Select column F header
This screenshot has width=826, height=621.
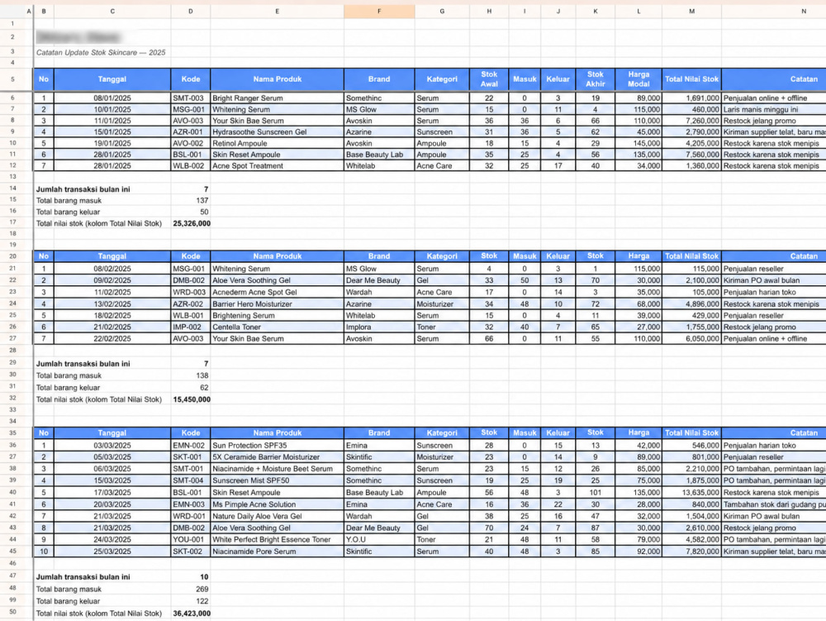(379, 11)
